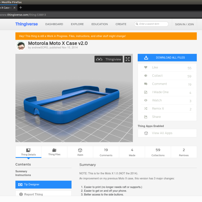Click the Remix It shuffle icon

(146, 108)
